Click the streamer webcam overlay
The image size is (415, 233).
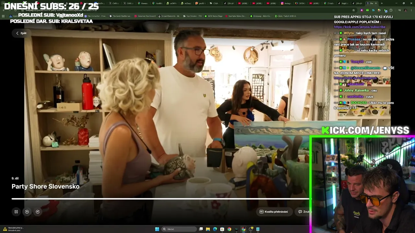[x=362, y=184]
